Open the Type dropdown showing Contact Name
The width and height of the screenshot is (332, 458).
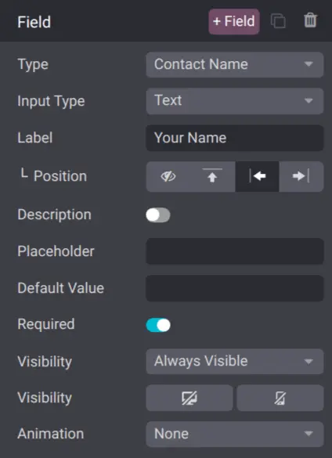tap(235, 64)
